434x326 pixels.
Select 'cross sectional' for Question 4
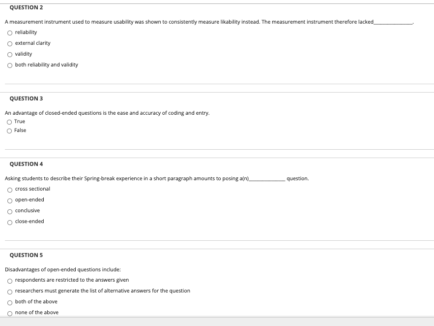pos(10,190)
